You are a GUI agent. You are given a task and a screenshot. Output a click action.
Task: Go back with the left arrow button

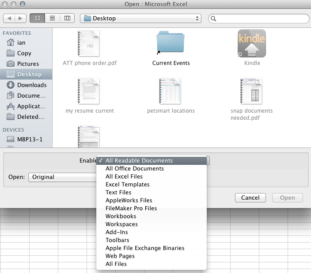click(9, 19)
